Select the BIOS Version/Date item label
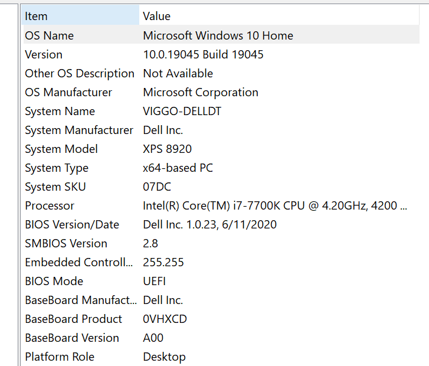 pos(72,224)
